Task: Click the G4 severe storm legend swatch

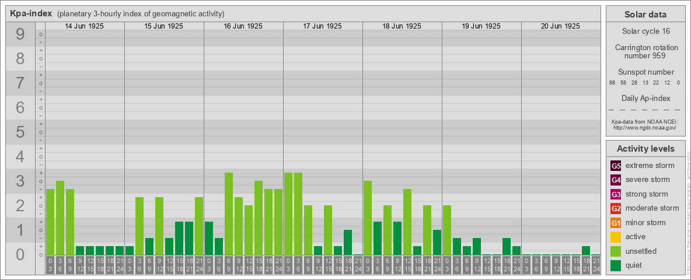Action: pos(616,180)
